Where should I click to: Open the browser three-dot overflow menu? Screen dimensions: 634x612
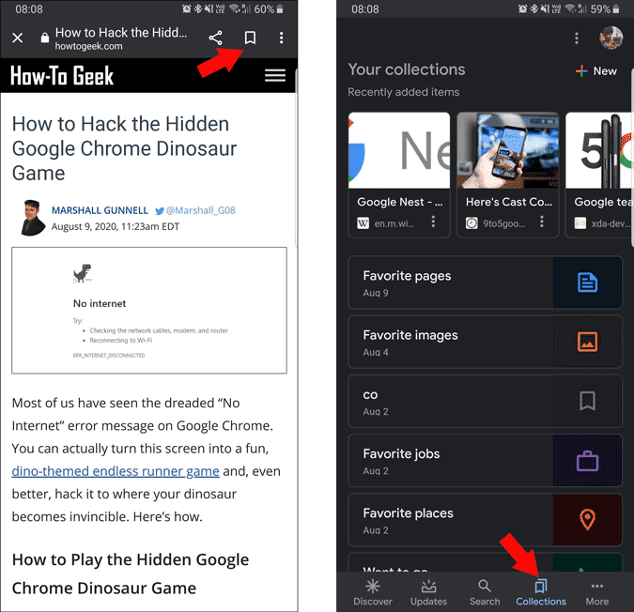pos(281,38)
